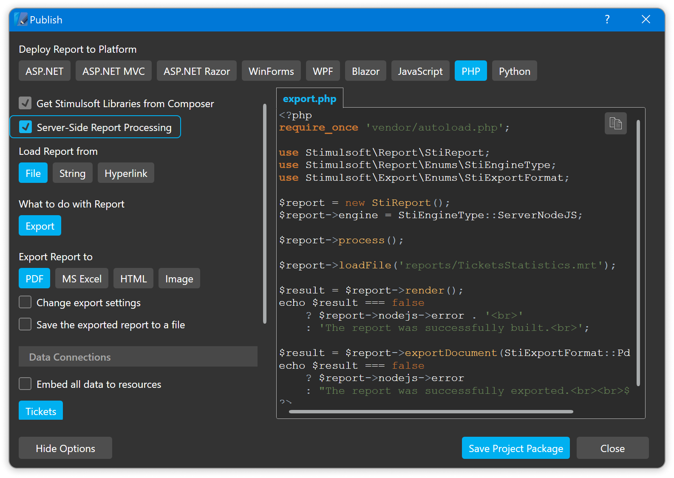Click the 'Deploy Report to Platform' heading
674x478 pixels.
[x=78, y=49]
